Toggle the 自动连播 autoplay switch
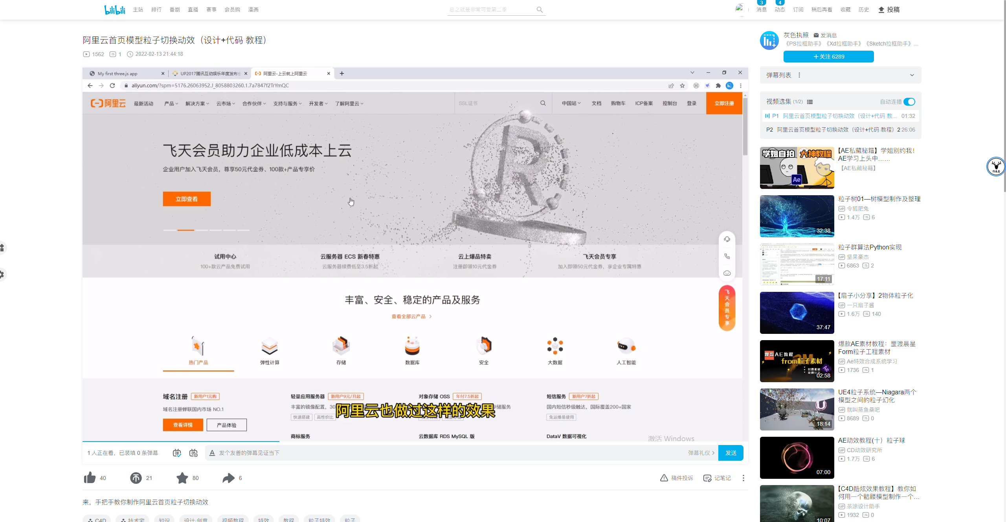The image size is (1006, 522). pos(909,102)
